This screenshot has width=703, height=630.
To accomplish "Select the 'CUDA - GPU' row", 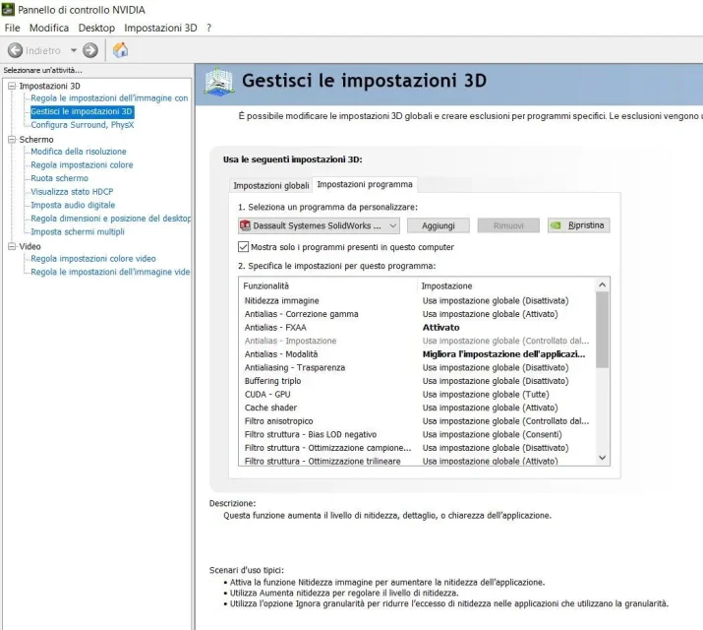I will [417, 395].
